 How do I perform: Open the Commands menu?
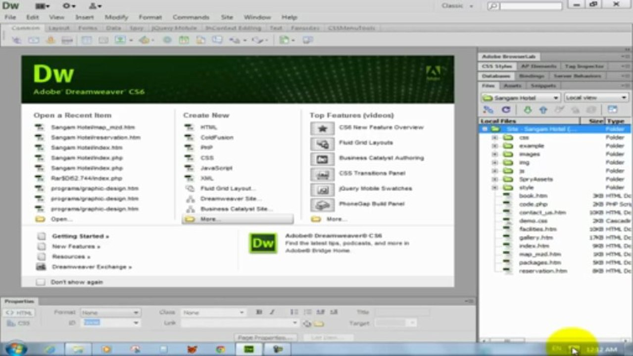click(x=191, y=17)
